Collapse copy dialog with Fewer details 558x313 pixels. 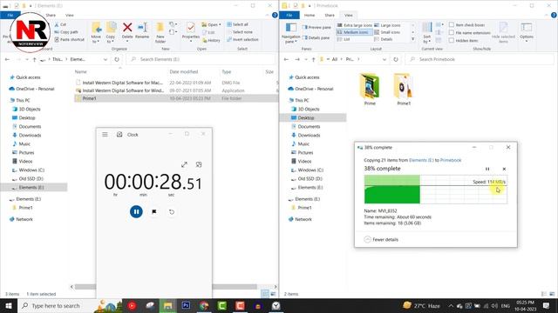[x=381, y=240]
